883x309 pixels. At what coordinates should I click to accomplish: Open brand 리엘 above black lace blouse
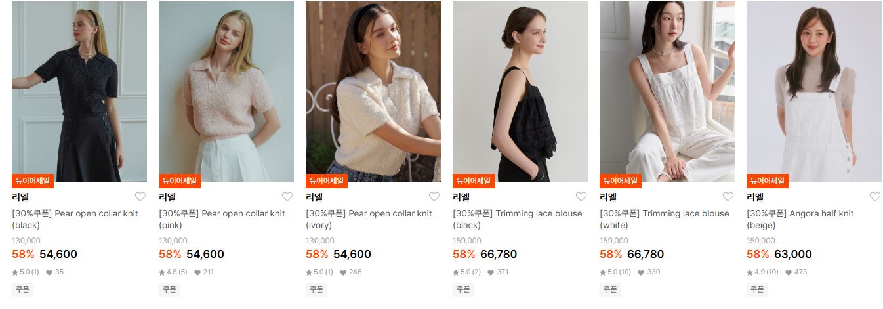(x=461, y=197)
